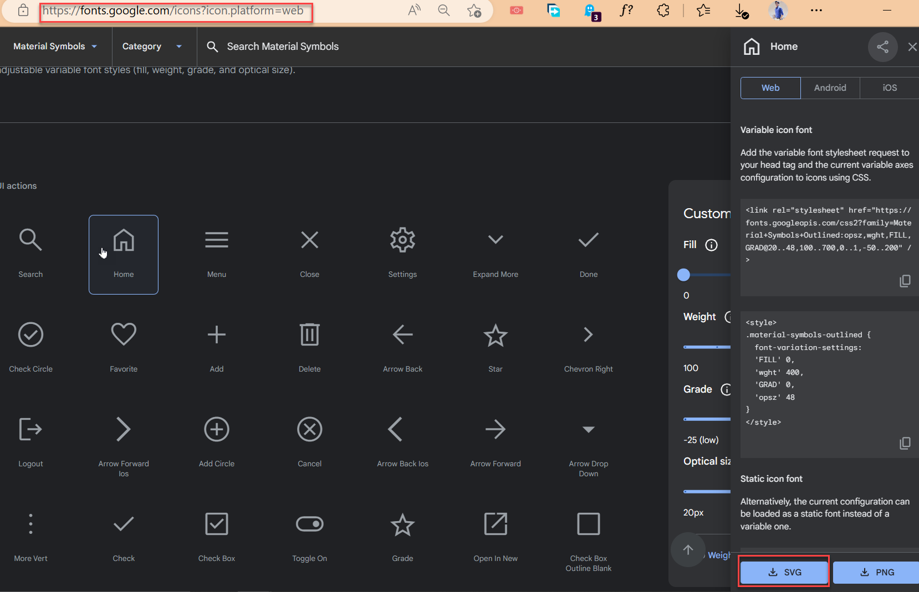Screen dimensions: 919x592
Task: Show Fill info tooltip icon
Action: (x=712, y=245)
